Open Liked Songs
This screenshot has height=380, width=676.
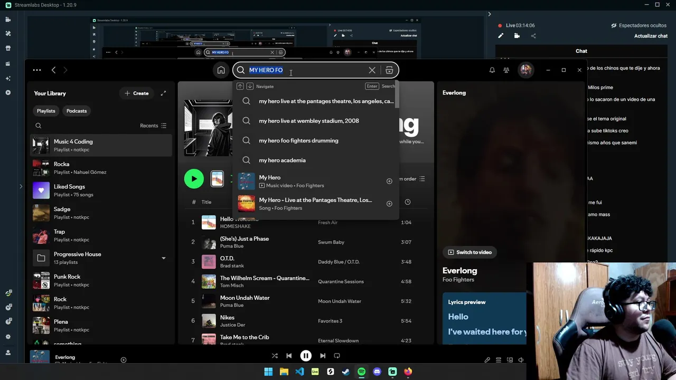[101, 191]
